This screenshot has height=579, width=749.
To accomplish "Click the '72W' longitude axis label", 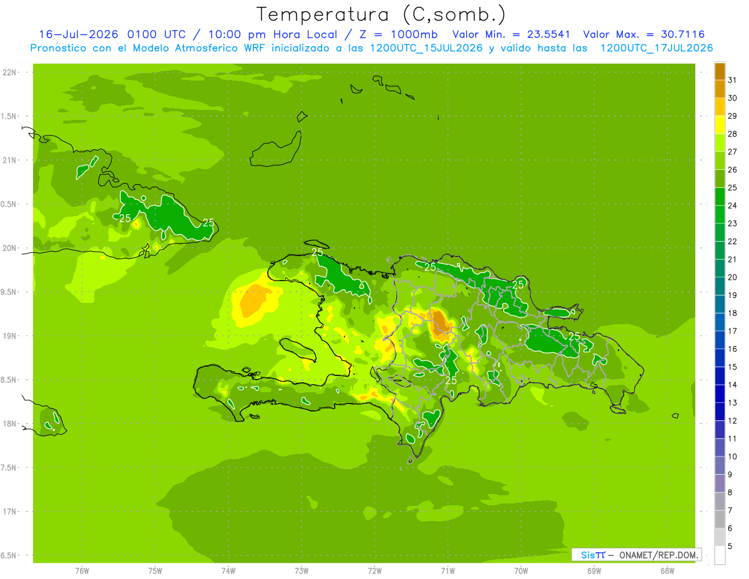I will (374, 571).
